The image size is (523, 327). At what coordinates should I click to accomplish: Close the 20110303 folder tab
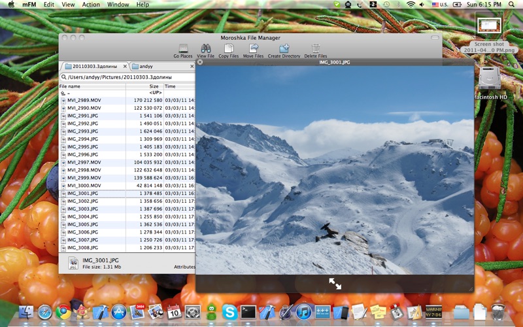click(x=125, y=66)
